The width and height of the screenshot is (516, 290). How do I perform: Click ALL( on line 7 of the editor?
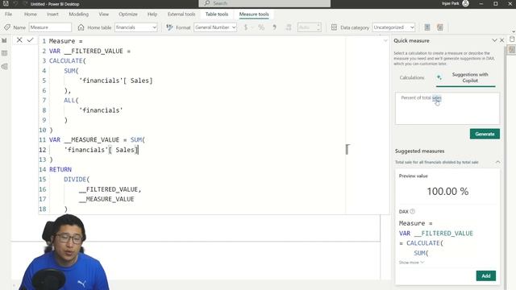point(72,100)
